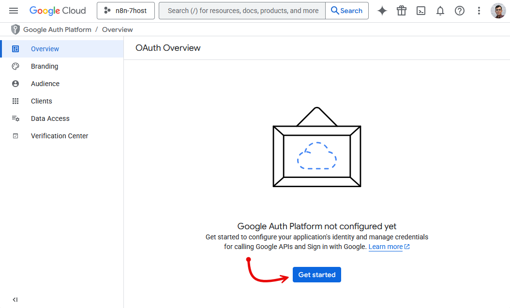Click the Google Auth Platform shield icon

tap(15, 29)
